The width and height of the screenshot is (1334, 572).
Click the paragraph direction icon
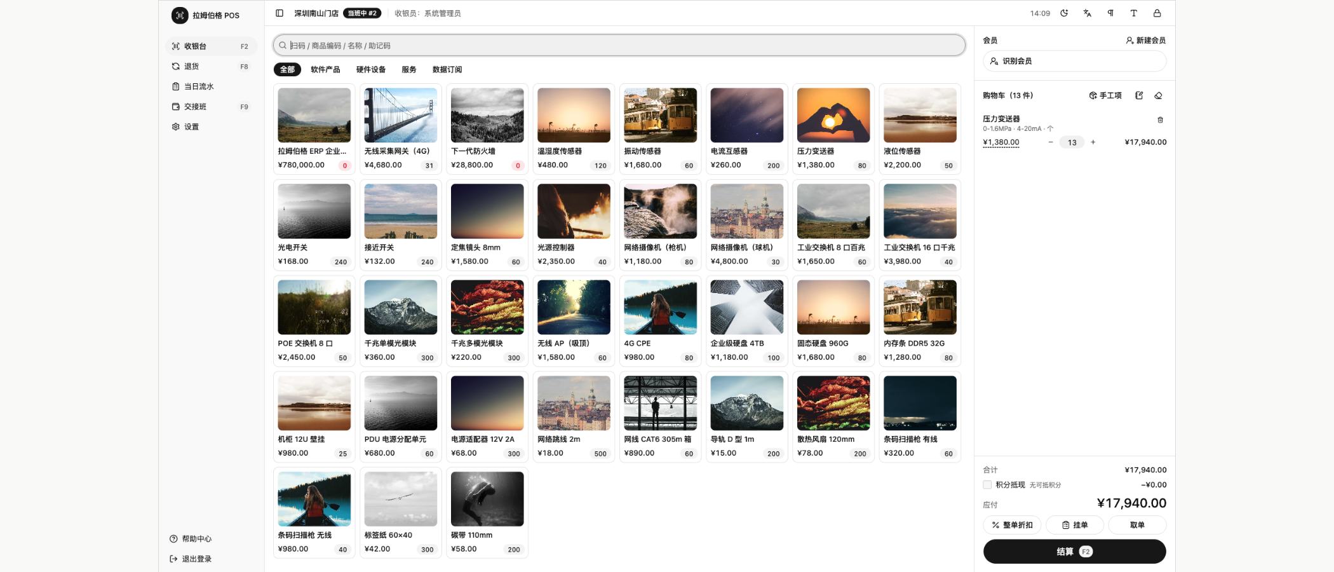pyautogui.click(x=1110, y=13)
